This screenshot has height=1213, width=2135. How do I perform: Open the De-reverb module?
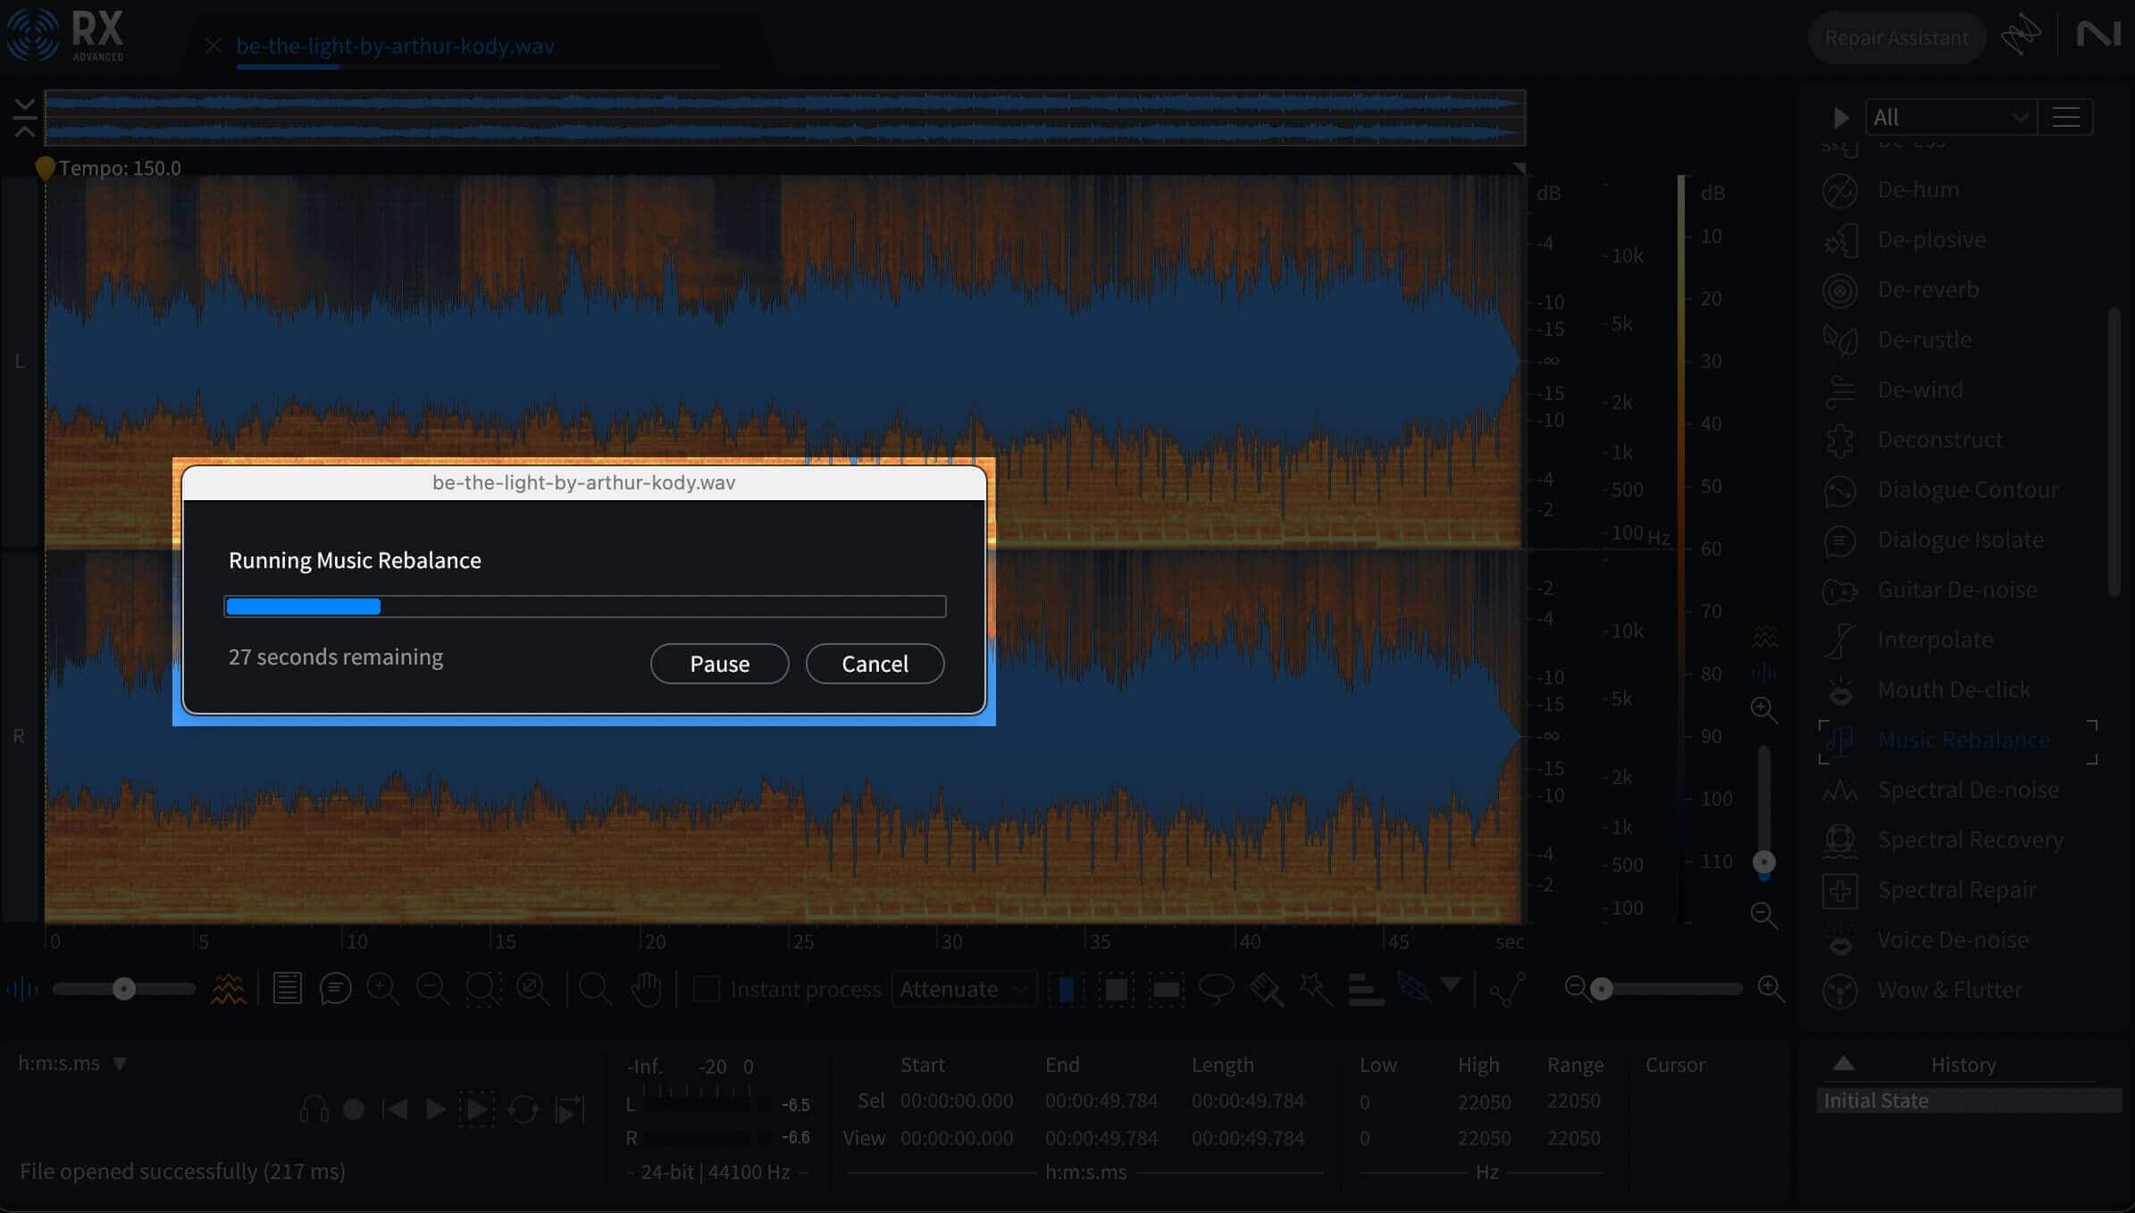click(x=1928, y=289)
